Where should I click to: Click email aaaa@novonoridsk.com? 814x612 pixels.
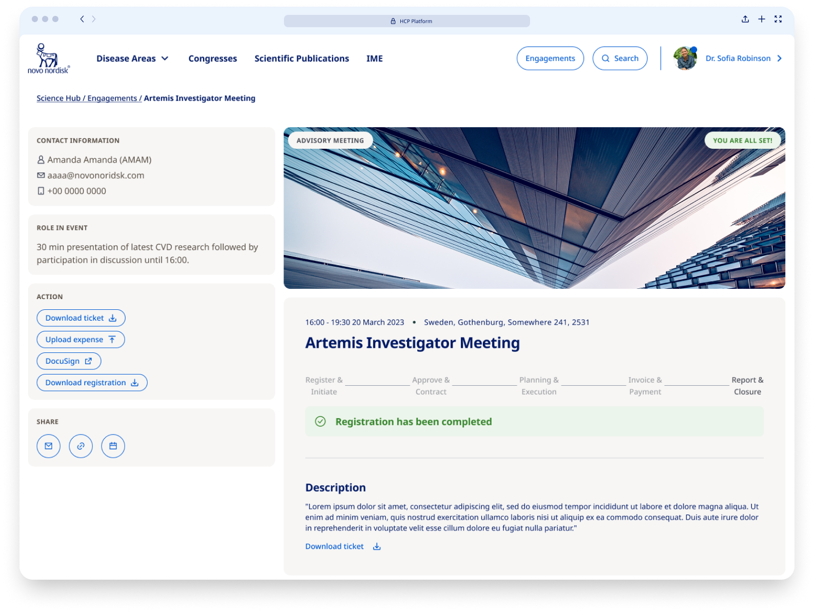pyautogui.click(x=96, y=175)
